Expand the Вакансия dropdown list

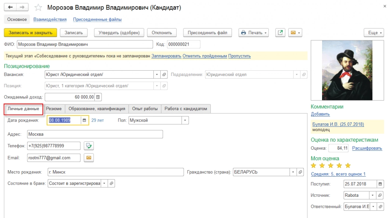[157, 74]
